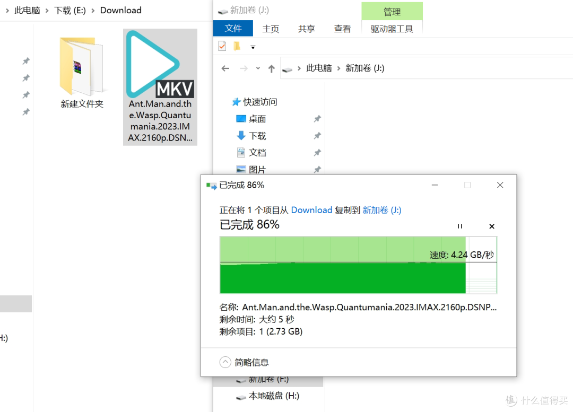Viewport: 573px width, 412px height.
Task: Click the Download source link in copy dialog
Action: (311, 210)
